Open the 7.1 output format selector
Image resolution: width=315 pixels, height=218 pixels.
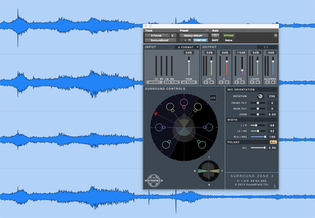tap(267, 47)
